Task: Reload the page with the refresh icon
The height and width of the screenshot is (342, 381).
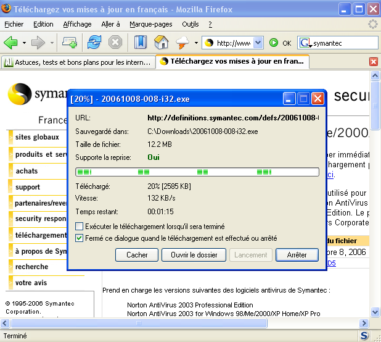Action: (x=94, y=43)
